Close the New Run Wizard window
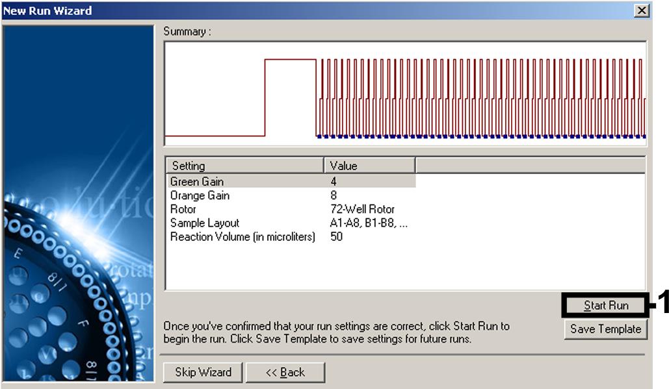Viewport: 669px width, 389px height. pos(641,10)
